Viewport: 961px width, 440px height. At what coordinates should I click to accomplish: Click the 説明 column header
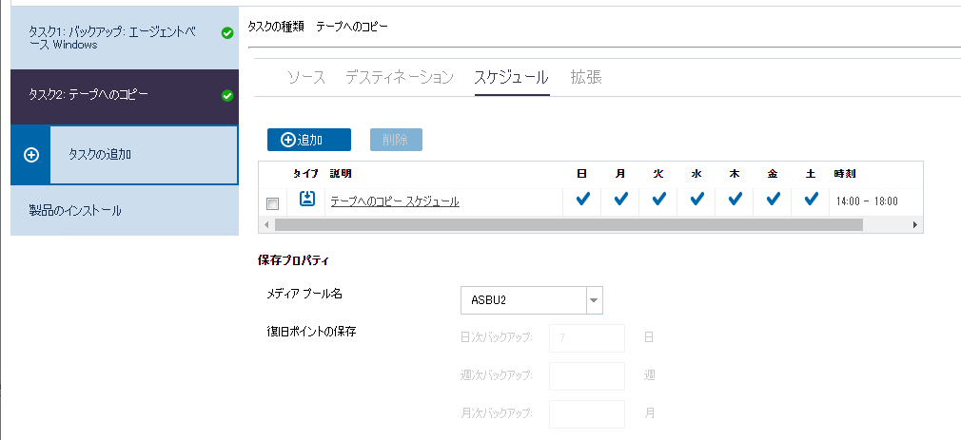point(340,174)
